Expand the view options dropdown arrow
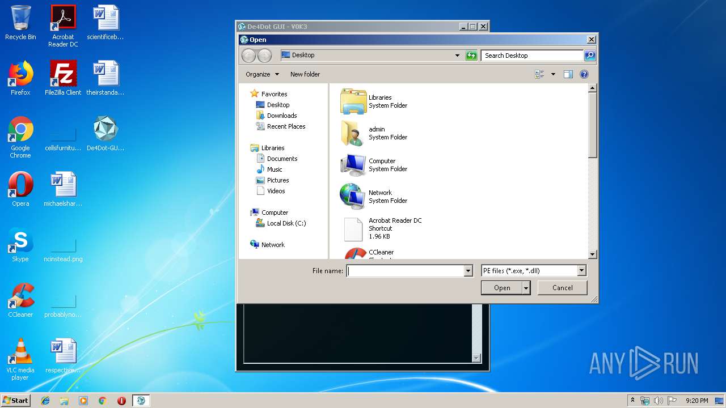Screen dimensions: 726x408 [553, 74]
